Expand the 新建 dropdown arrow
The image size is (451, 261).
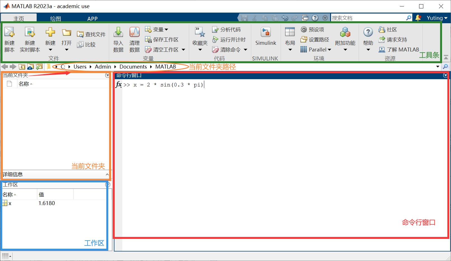pyautogui.click(x=50, y=50)
